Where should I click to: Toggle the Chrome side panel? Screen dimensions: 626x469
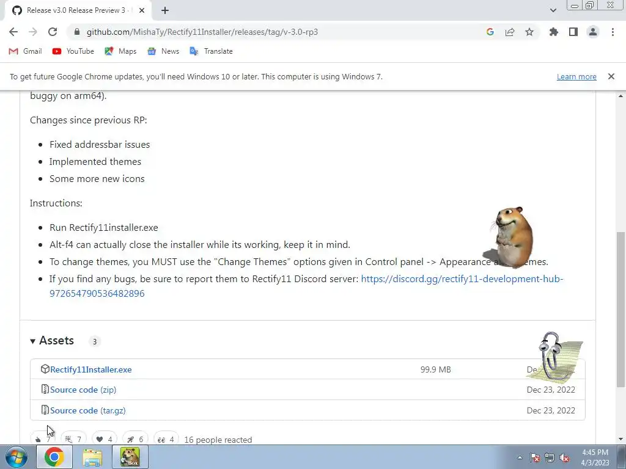573,32
